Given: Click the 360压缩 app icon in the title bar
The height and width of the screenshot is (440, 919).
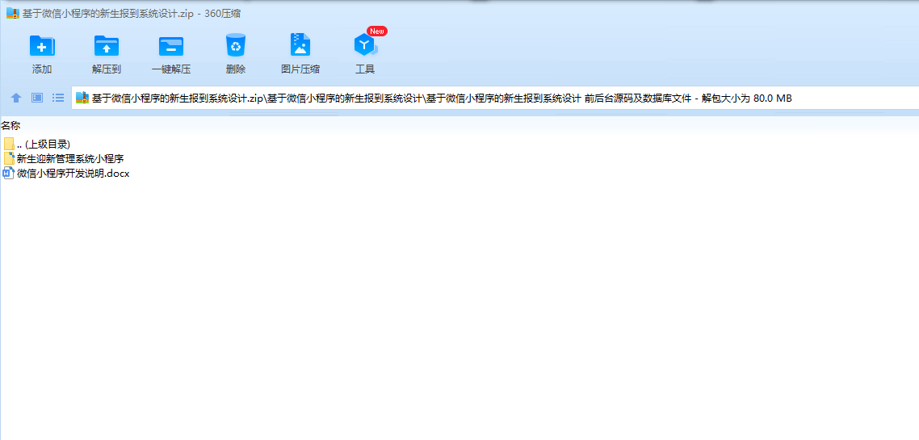Looking at the screenshot, I should pyautogui.click(x=13, y=14).
